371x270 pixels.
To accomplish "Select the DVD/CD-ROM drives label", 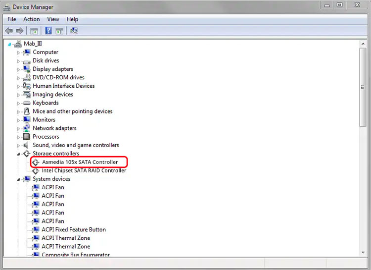I will pyautogui.click(x=58, y=77).
